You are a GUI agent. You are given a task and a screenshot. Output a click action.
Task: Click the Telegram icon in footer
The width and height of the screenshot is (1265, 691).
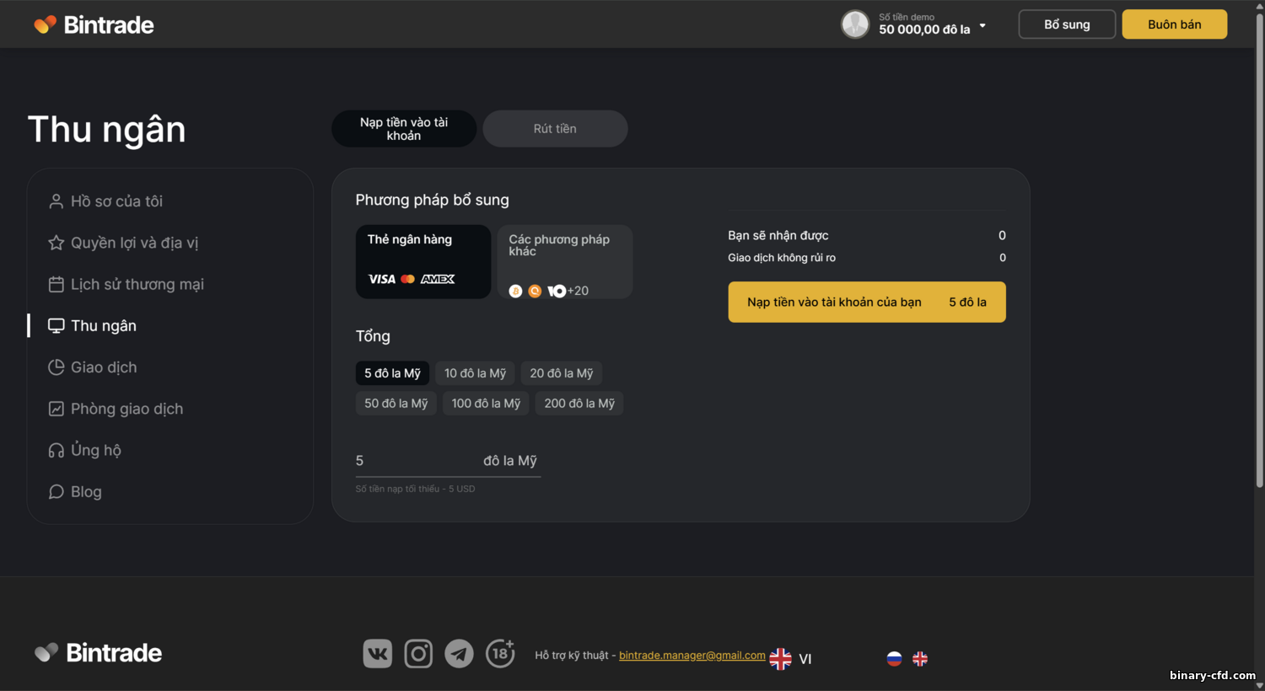459,654
